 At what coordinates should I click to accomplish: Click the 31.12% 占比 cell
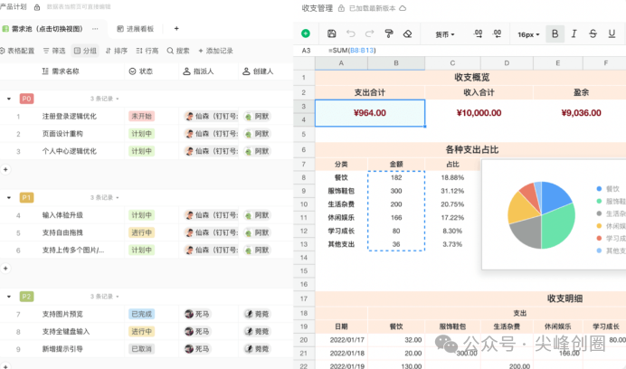pyautogui.click(x=452, y=191)
